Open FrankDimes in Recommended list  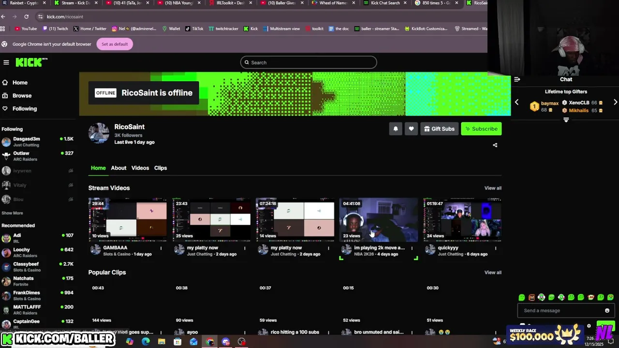point(37,295)
